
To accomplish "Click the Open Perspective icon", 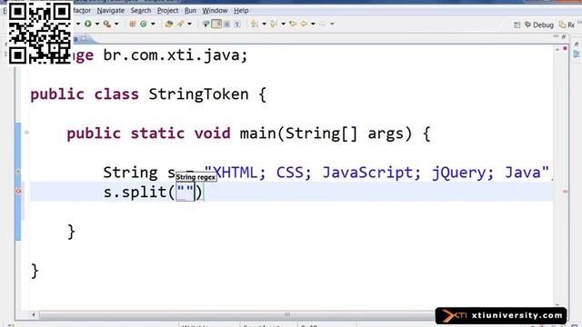I will pyautogui.click(x=517, y=25).
